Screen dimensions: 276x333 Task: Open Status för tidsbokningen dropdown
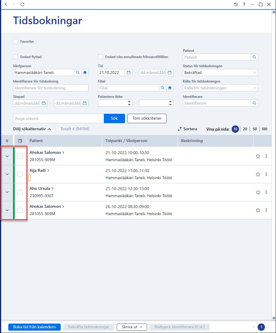220,72
